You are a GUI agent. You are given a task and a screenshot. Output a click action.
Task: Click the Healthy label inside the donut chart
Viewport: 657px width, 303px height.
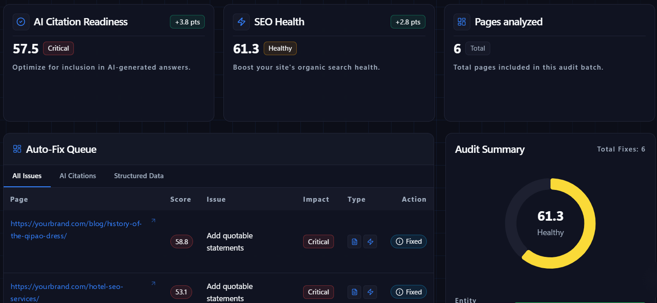(x=551, y=232)
